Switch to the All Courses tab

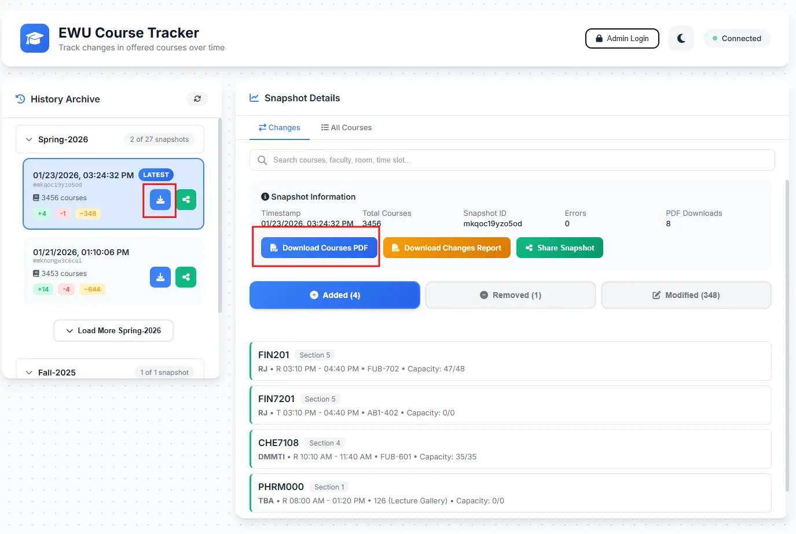point(346,128)
